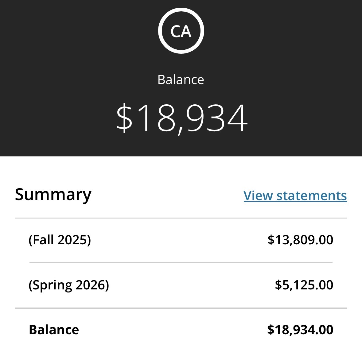Select the Spring 2026 term row label
Screen dimensions: 362x360
point(68,285)
